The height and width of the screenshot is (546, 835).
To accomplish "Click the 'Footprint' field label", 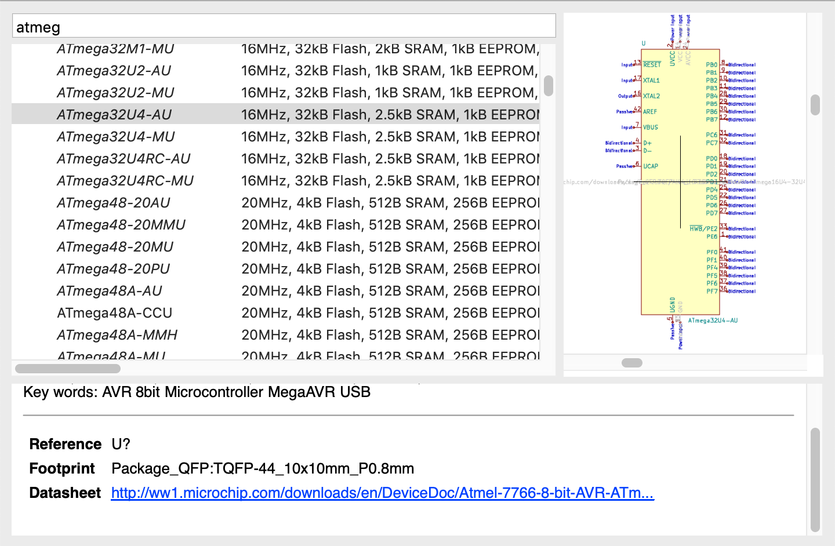I will [x=62, y=468].
